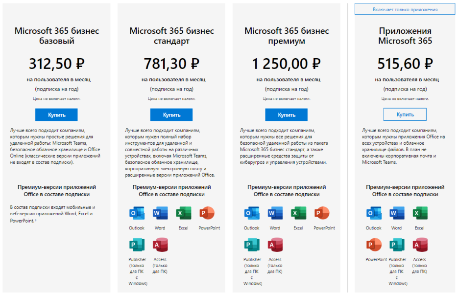Viewport: 458px width, 293px height.
Task: Click Outlook icon in Premium plan
Action: click(x=252, y=213)
